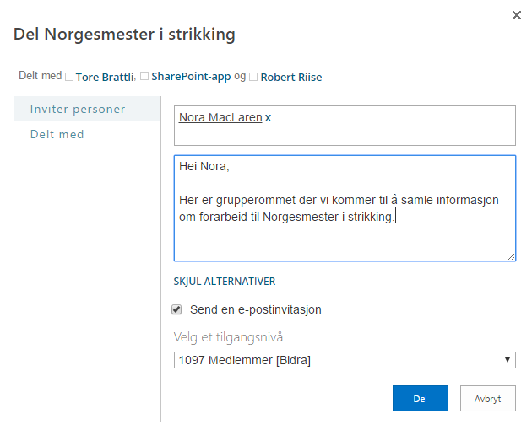Collapse options via SKJUL ALTERNATIVER
This screenshot has height=430, width=532.
pos(224,282)
